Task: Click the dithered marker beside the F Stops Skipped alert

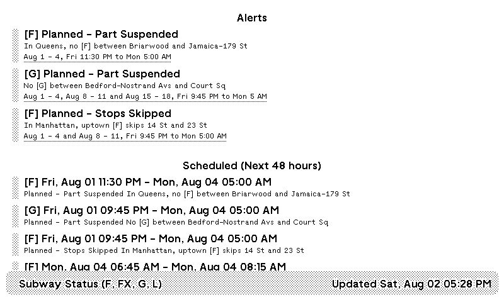Action: pyautogui.click(x=16, y=125)
